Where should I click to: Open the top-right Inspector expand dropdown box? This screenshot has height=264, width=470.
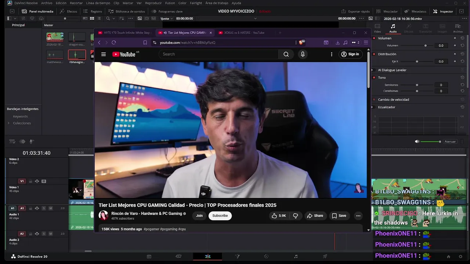462,11
